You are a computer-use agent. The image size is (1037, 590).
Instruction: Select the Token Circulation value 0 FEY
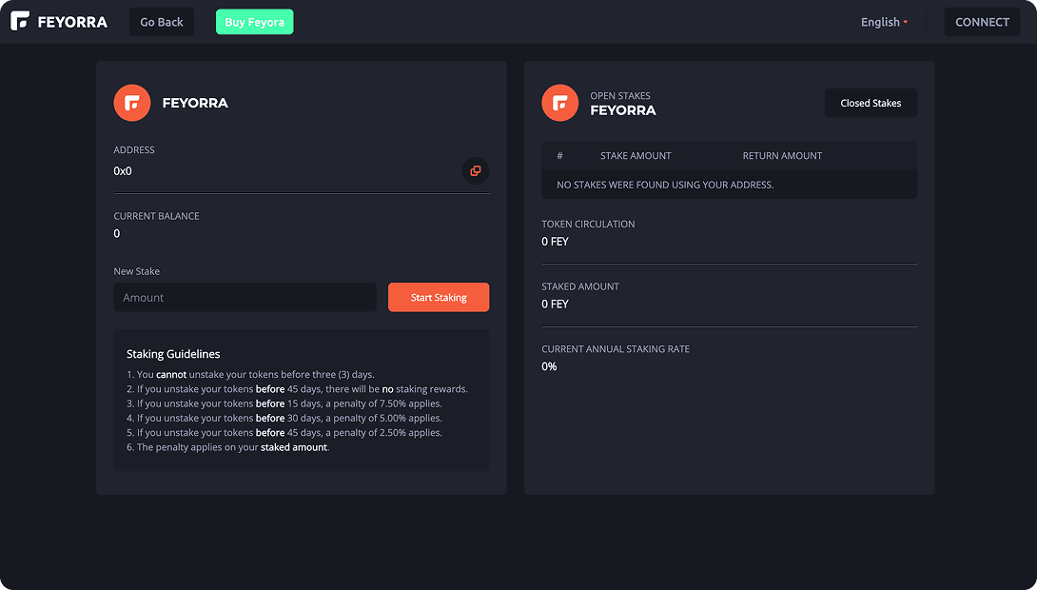556,242
